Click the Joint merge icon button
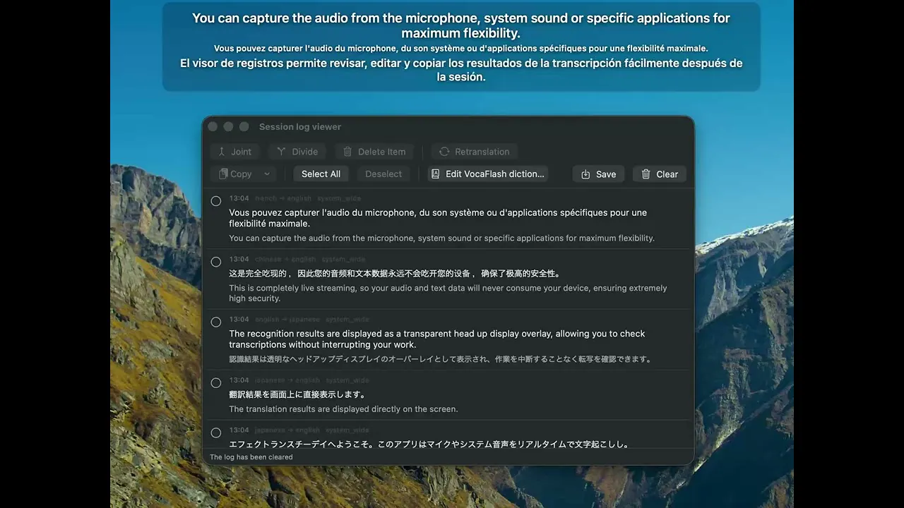Viewport: 904px width, 508px height. pos(234,152)
